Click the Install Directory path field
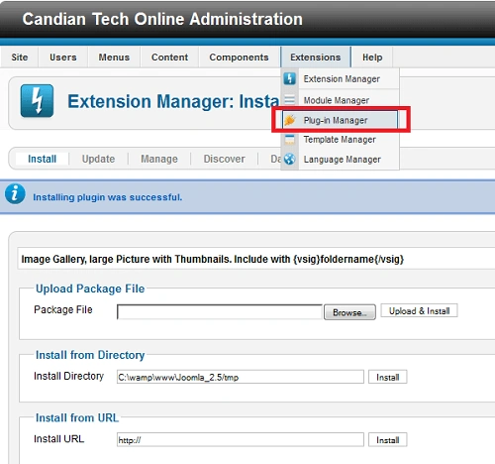This screenshot has width=495, height=464. click(241, 377)
